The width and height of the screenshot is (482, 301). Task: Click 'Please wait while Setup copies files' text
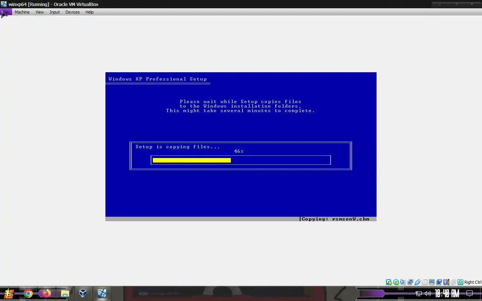click(241, 102)
